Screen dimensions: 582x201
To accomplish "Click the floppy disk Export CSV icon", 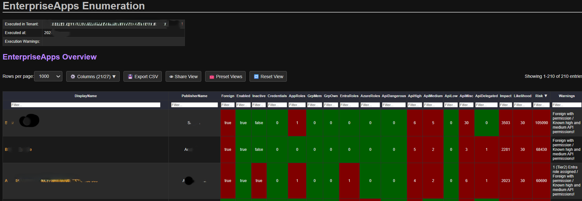I will (x=130, y=77).
